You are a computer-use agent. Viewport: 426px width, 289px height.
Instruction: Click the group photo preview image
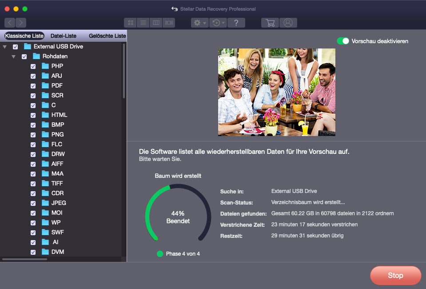[x=276, y=92]
